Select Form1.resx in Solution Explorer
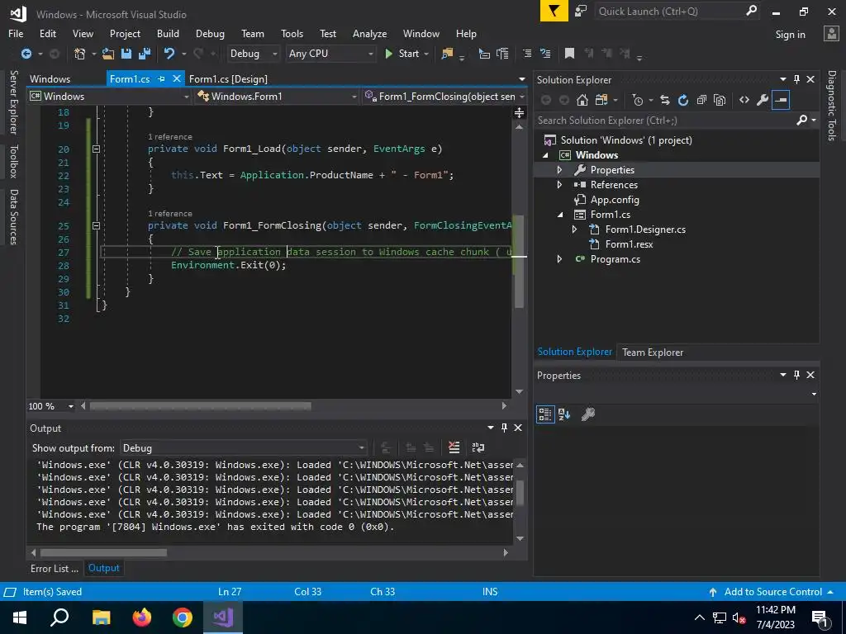 pos(629,244)
